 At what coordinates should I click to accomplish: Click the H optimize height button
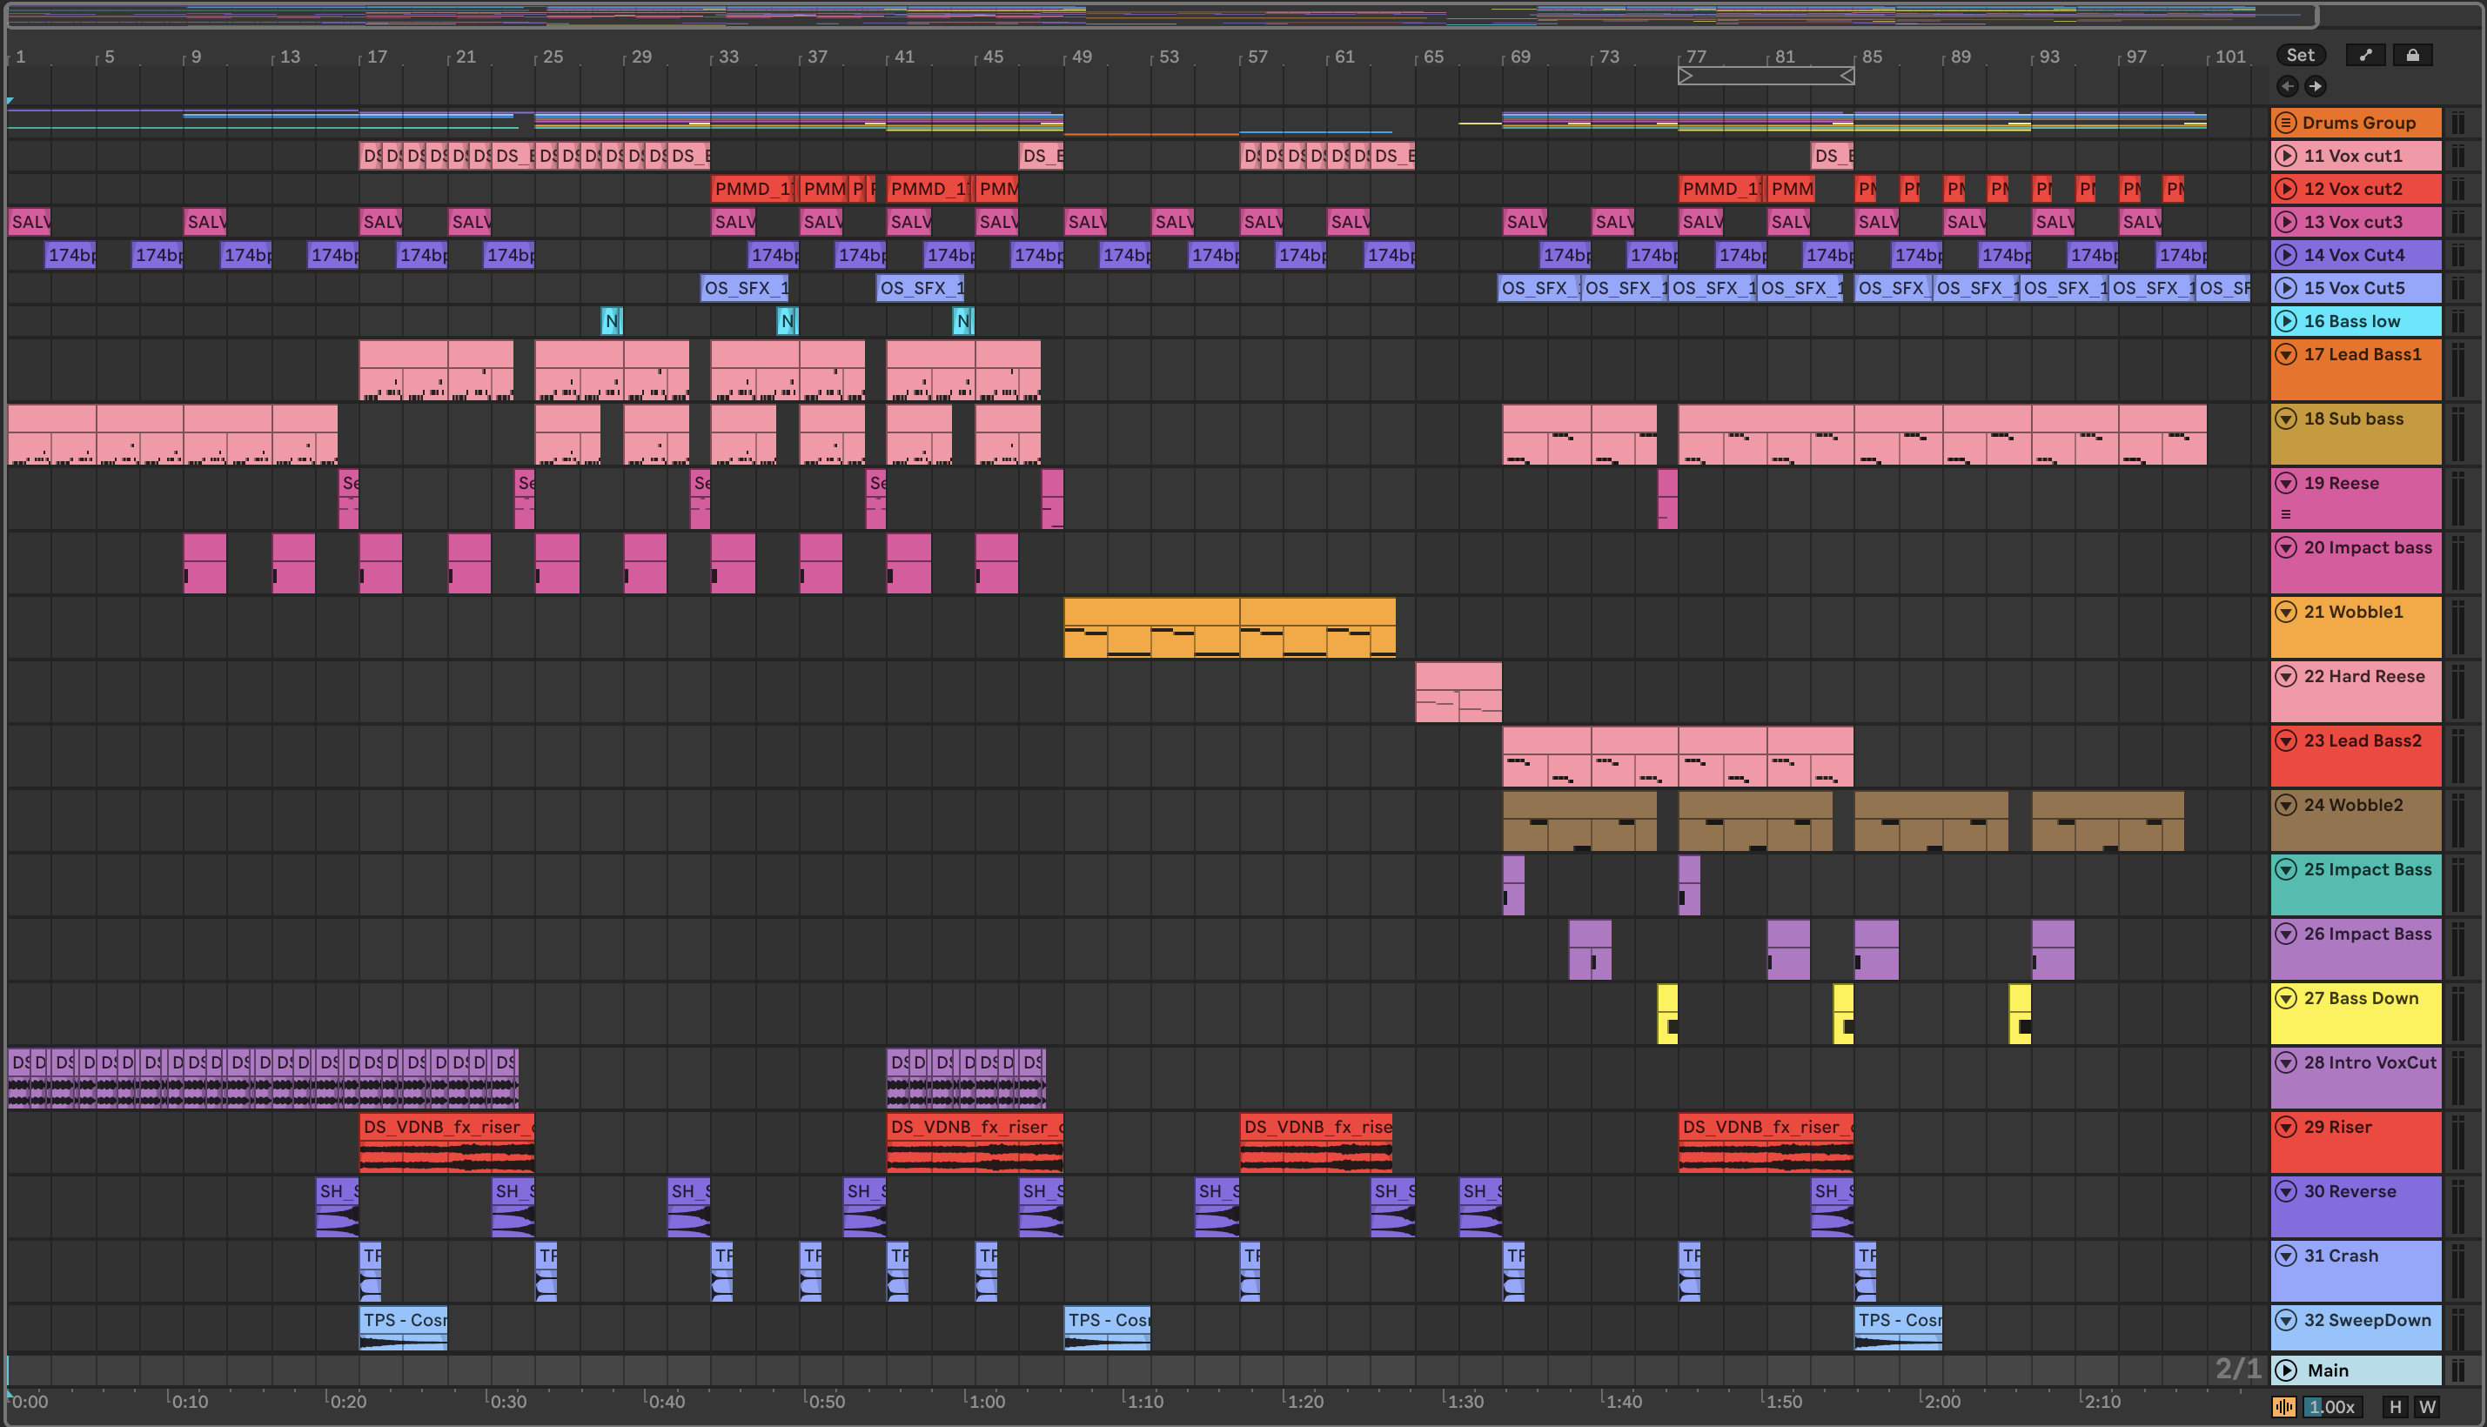coord(2395,1406)
